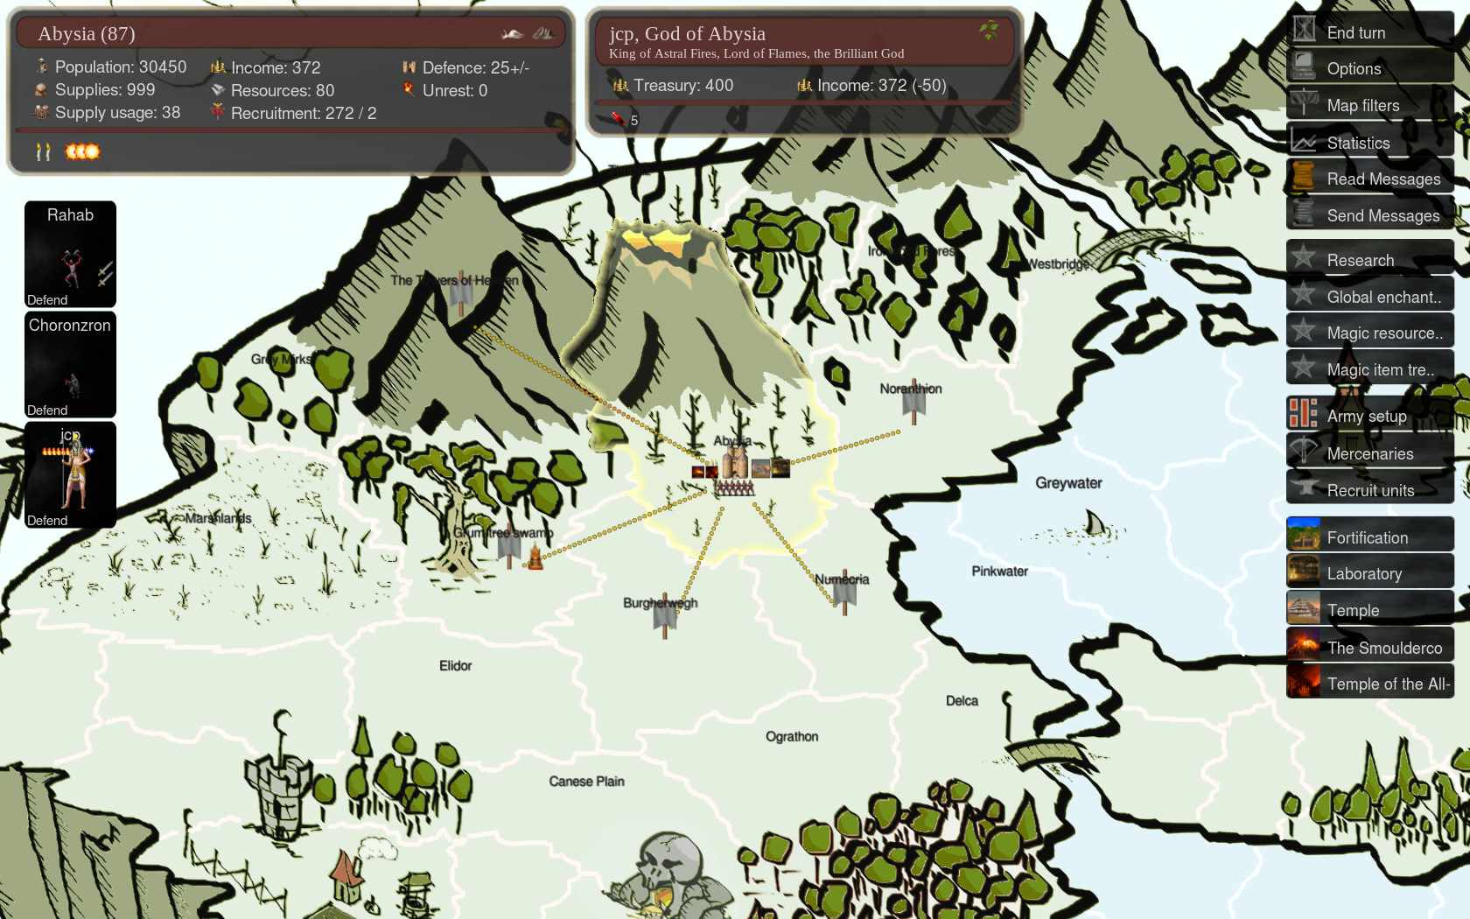Click the scout figure in Grumtree swamp
The width and height of the screenshot is (1470, 919).
[535, 557]
